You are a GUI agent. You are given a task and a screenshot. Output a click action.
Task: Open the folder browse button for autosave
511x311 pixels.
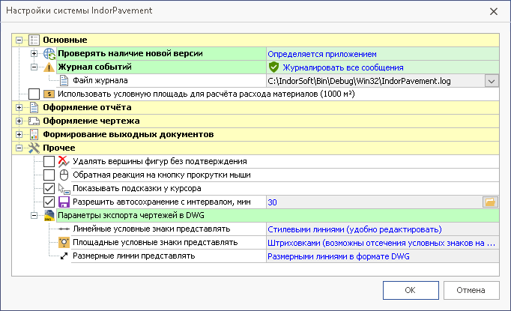click(490, 202)
